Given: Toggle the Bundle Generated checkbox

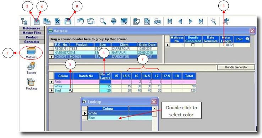Looking at the screenshot, I should [193, 45].
